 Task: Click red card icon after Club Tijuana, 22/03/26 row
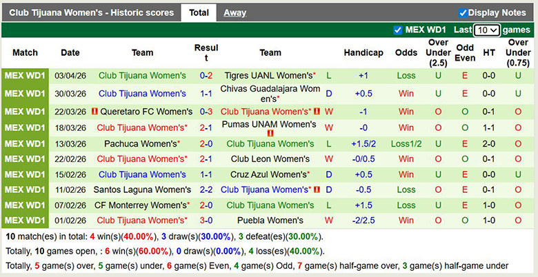point(317,112)
